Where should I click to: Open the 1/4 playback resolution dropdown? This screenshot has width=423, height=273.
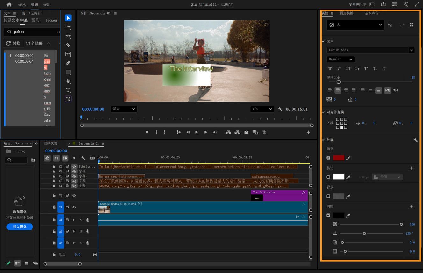click(x=262, y=109)
